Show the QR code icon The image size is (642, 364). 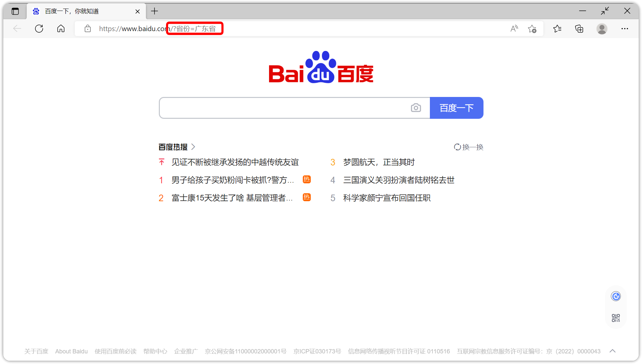point(616,318)
